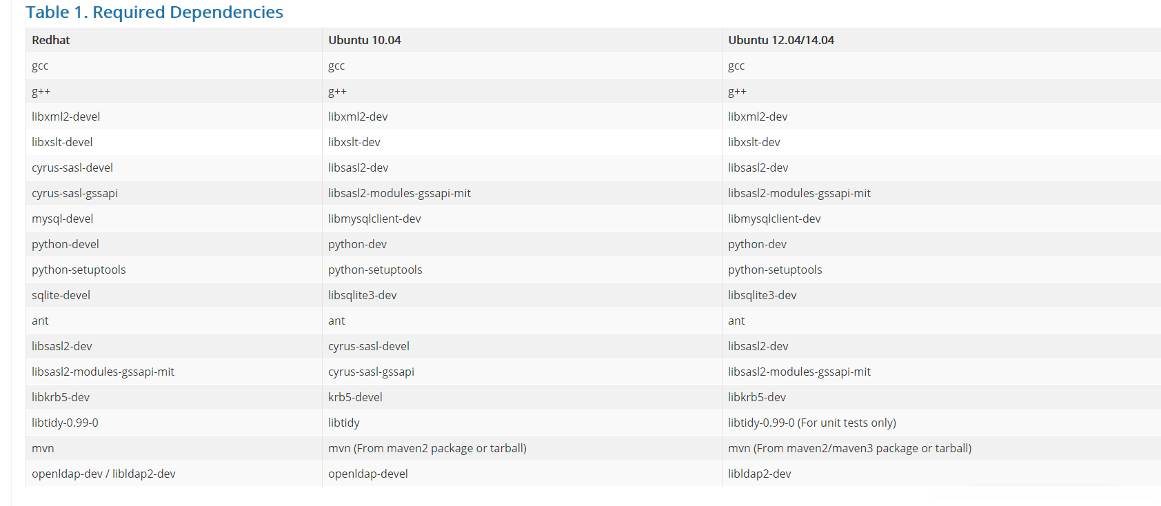Screen dimensions: 1161x506
Task: Click libsqlite3-dev in the Ubuntu 12.04/14.04 column
Action: (x=762, y=295)
